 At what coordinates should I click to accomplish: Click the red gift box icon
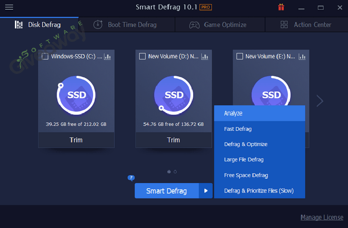pos(281,7)
